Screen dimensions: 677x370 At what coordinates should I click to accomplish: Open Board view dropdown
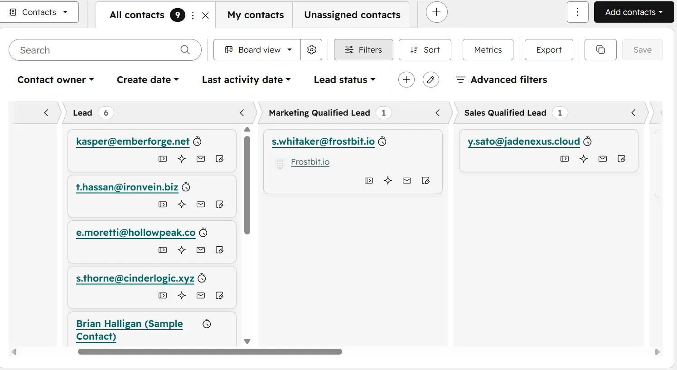click(257, 50)
